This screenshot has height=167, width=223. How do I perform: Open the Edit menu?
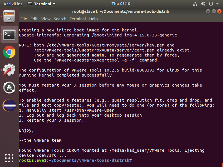click(34, 19)
